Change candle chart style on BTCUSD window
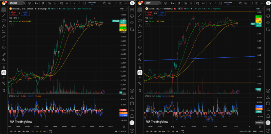Viewport: 271px width, 134px height. coord(43,3)
